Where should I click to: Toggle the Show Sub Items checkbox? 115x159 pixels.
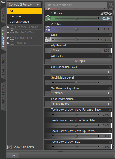(9, 147)
